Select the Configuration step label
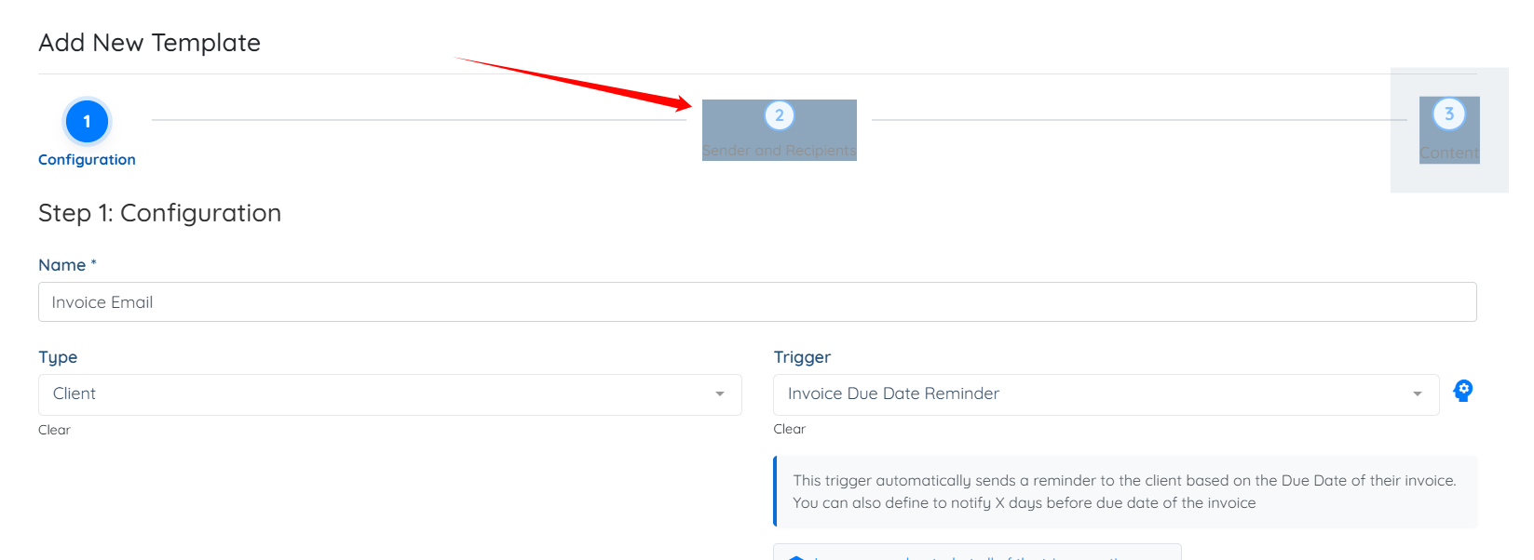1534x560 pixels. click(x=87, y=160)
